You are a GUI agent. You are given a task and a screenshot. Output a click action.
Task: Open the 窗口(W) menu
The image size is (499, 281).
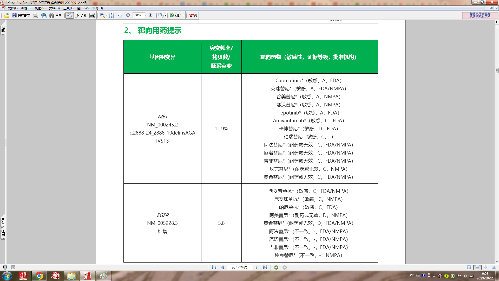[83, 8]
